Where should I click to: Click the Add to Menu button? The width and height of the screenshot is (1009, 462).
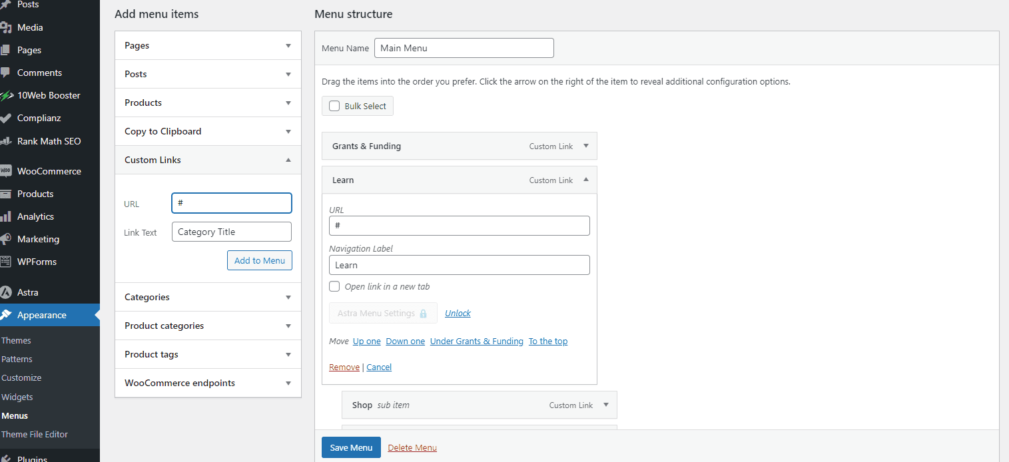click(x=259, y=260)
